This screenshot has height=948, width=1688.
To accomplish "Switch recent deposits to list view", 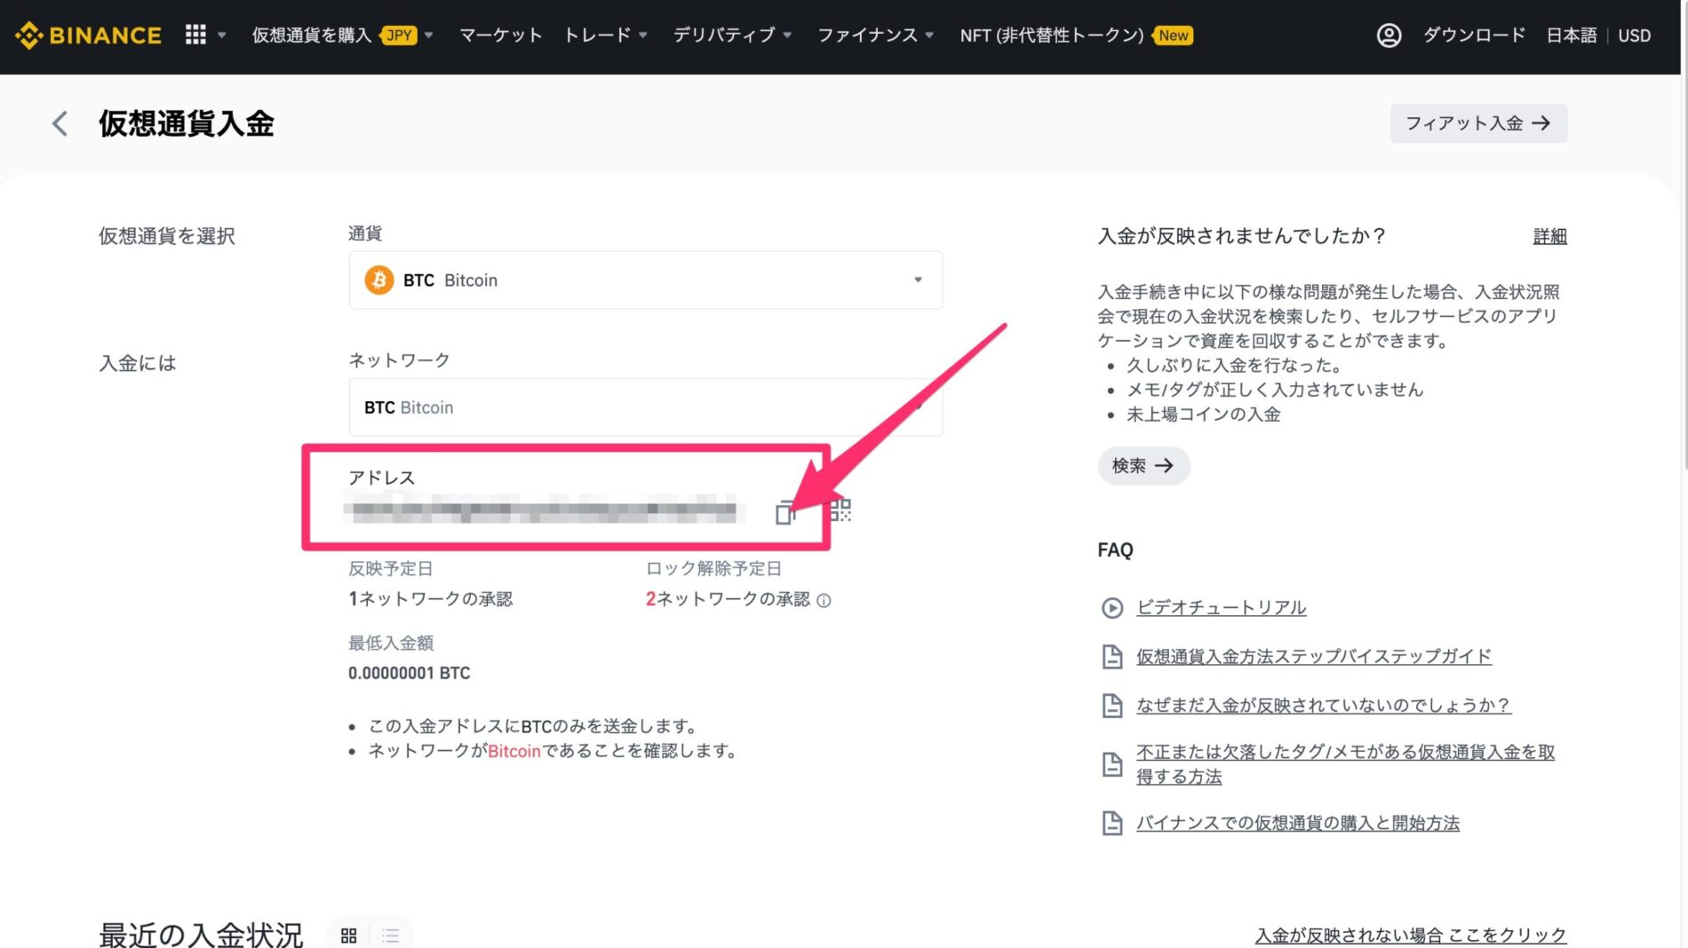I will pyautogui.click(x=391, y=936).
